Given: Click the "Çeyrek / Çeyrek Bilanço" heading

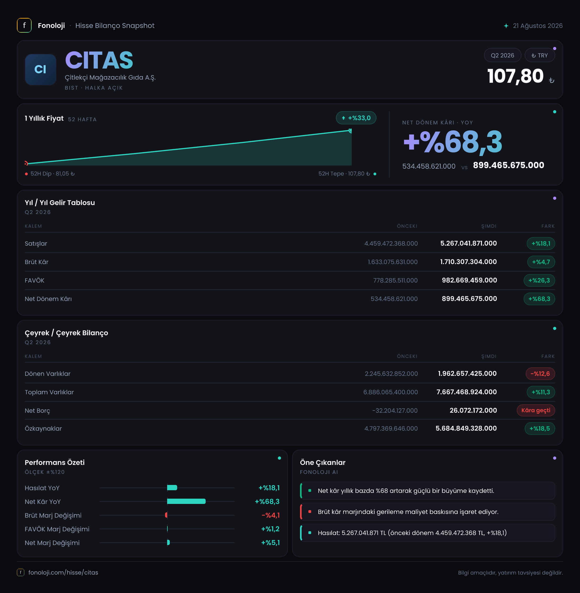Looking at the screenshot, I should pyautogui.click(x=66, y=333).
